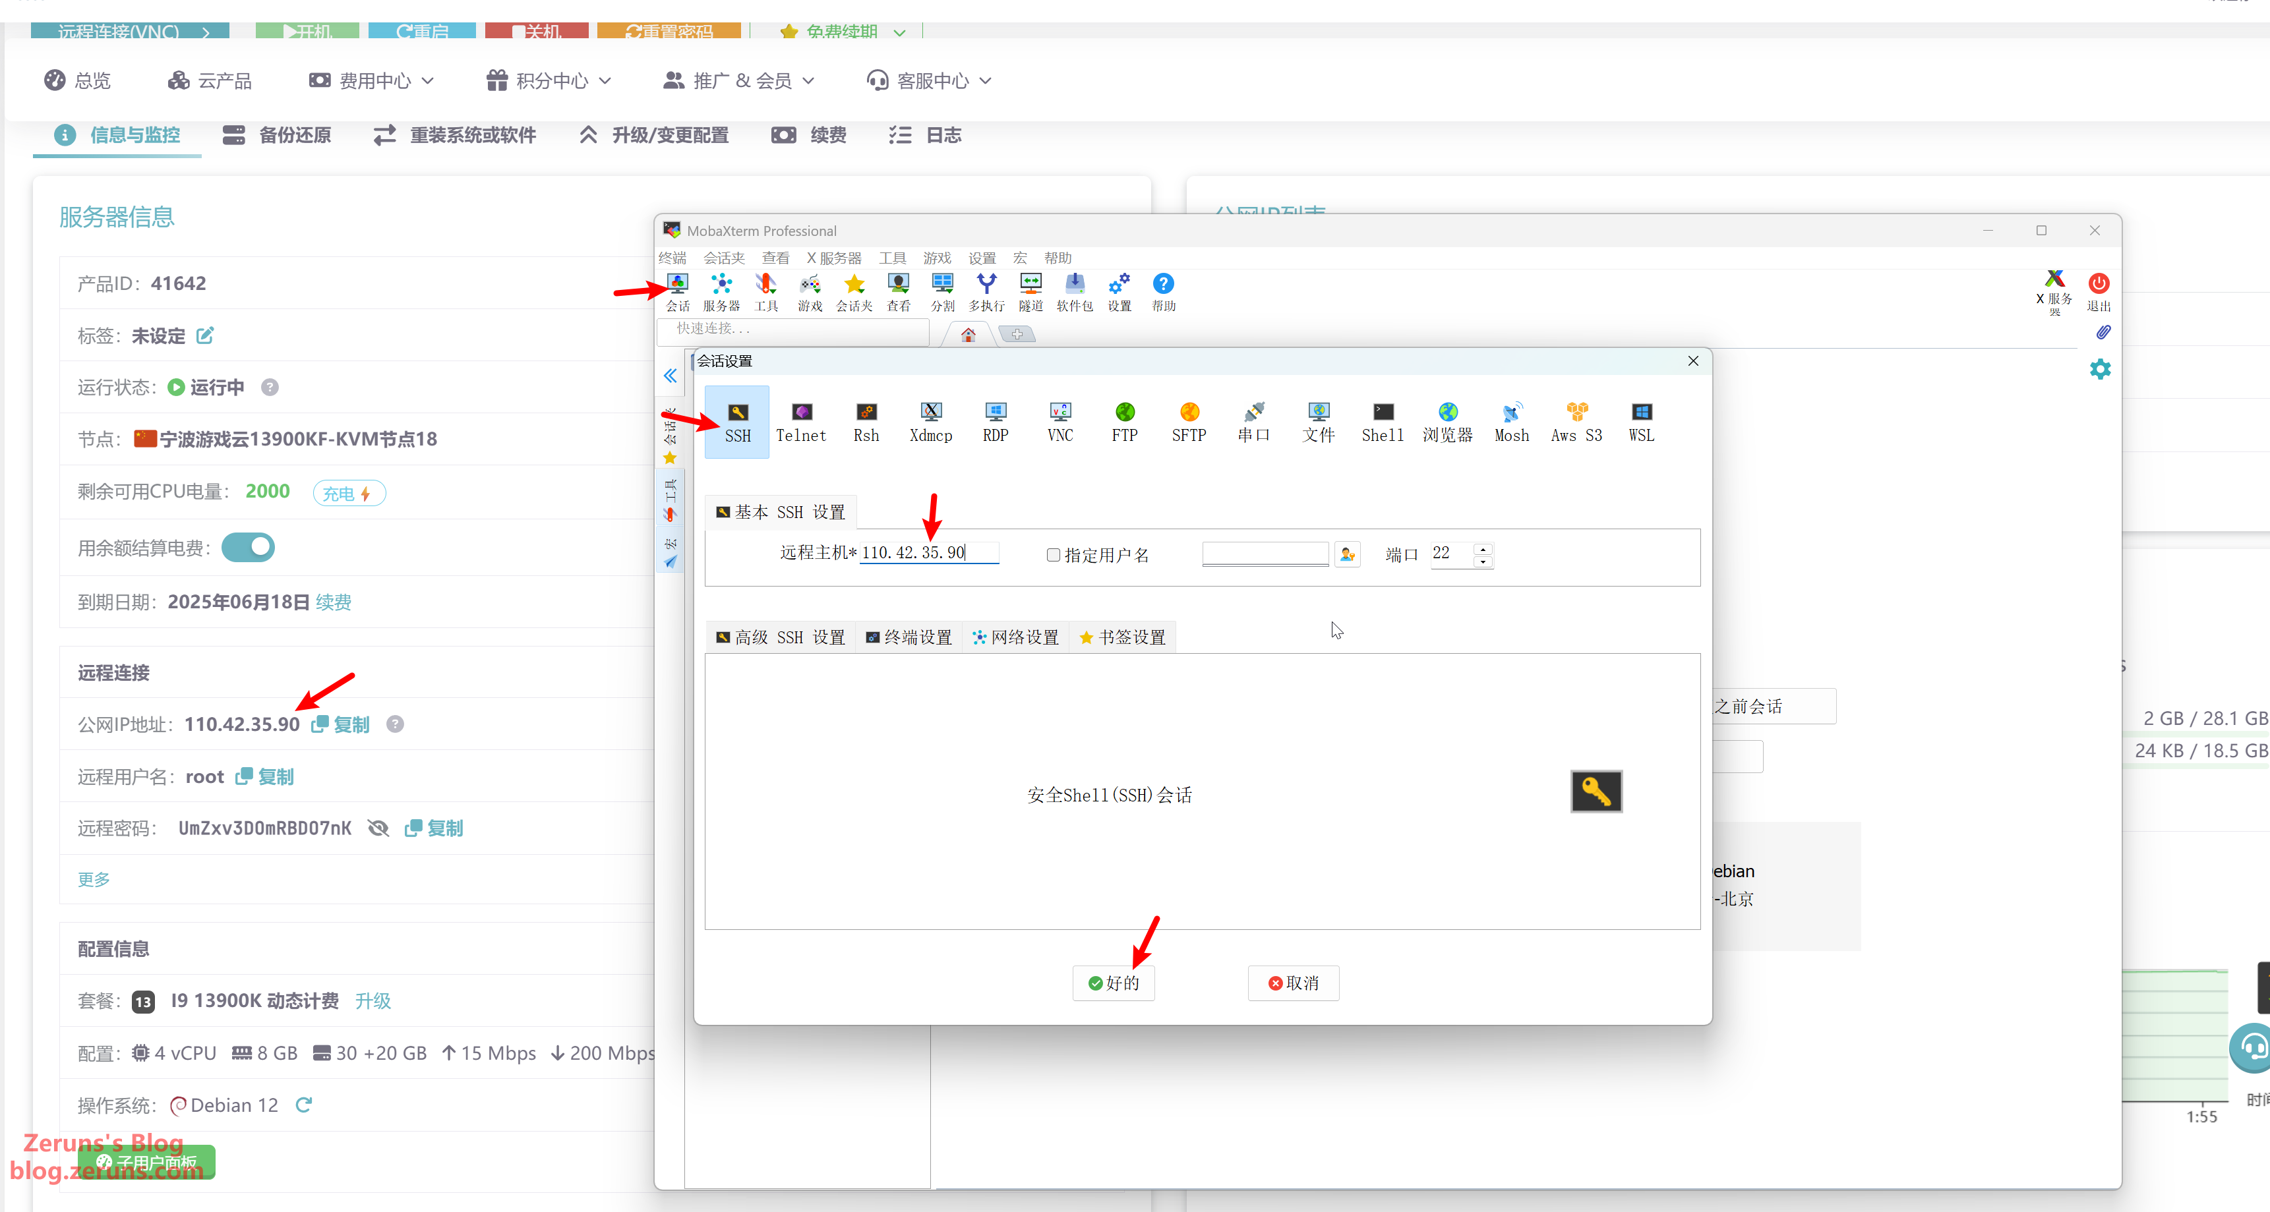Close the session settings dialog
Screen dimensions: 2270x1212
pyautogui.click(x=1693, y=361)
